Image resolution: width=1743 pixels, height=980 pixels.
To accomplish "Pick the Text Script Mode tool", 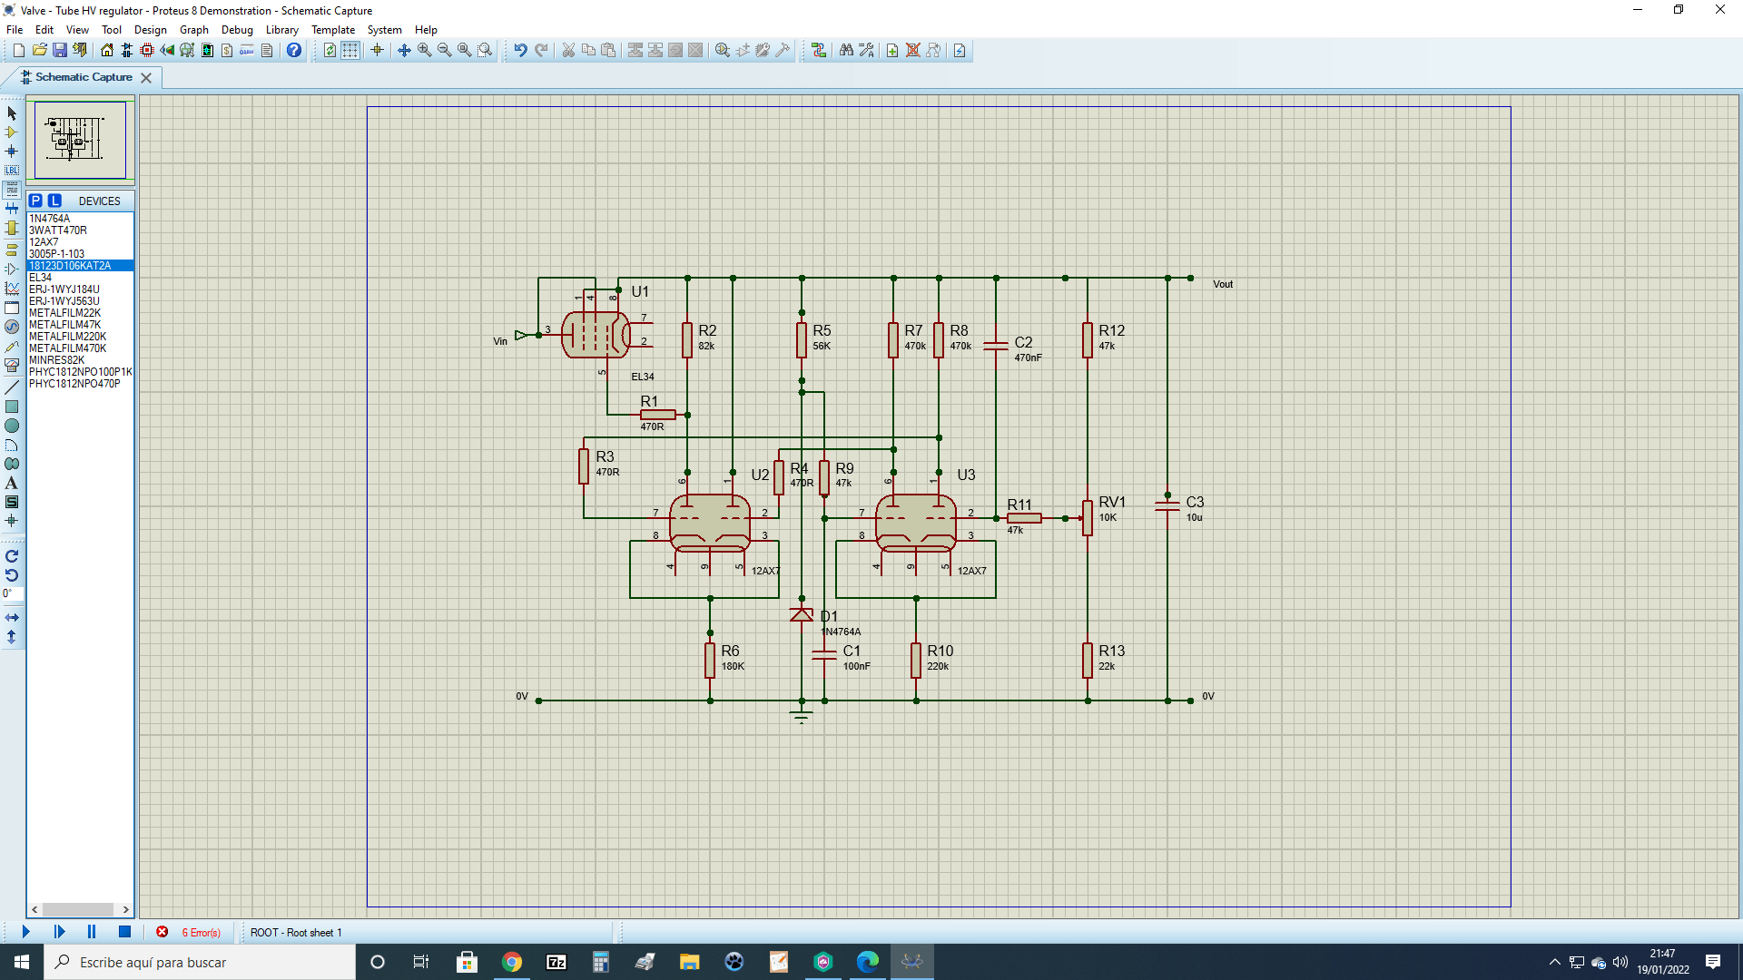I will pos(12,190).
